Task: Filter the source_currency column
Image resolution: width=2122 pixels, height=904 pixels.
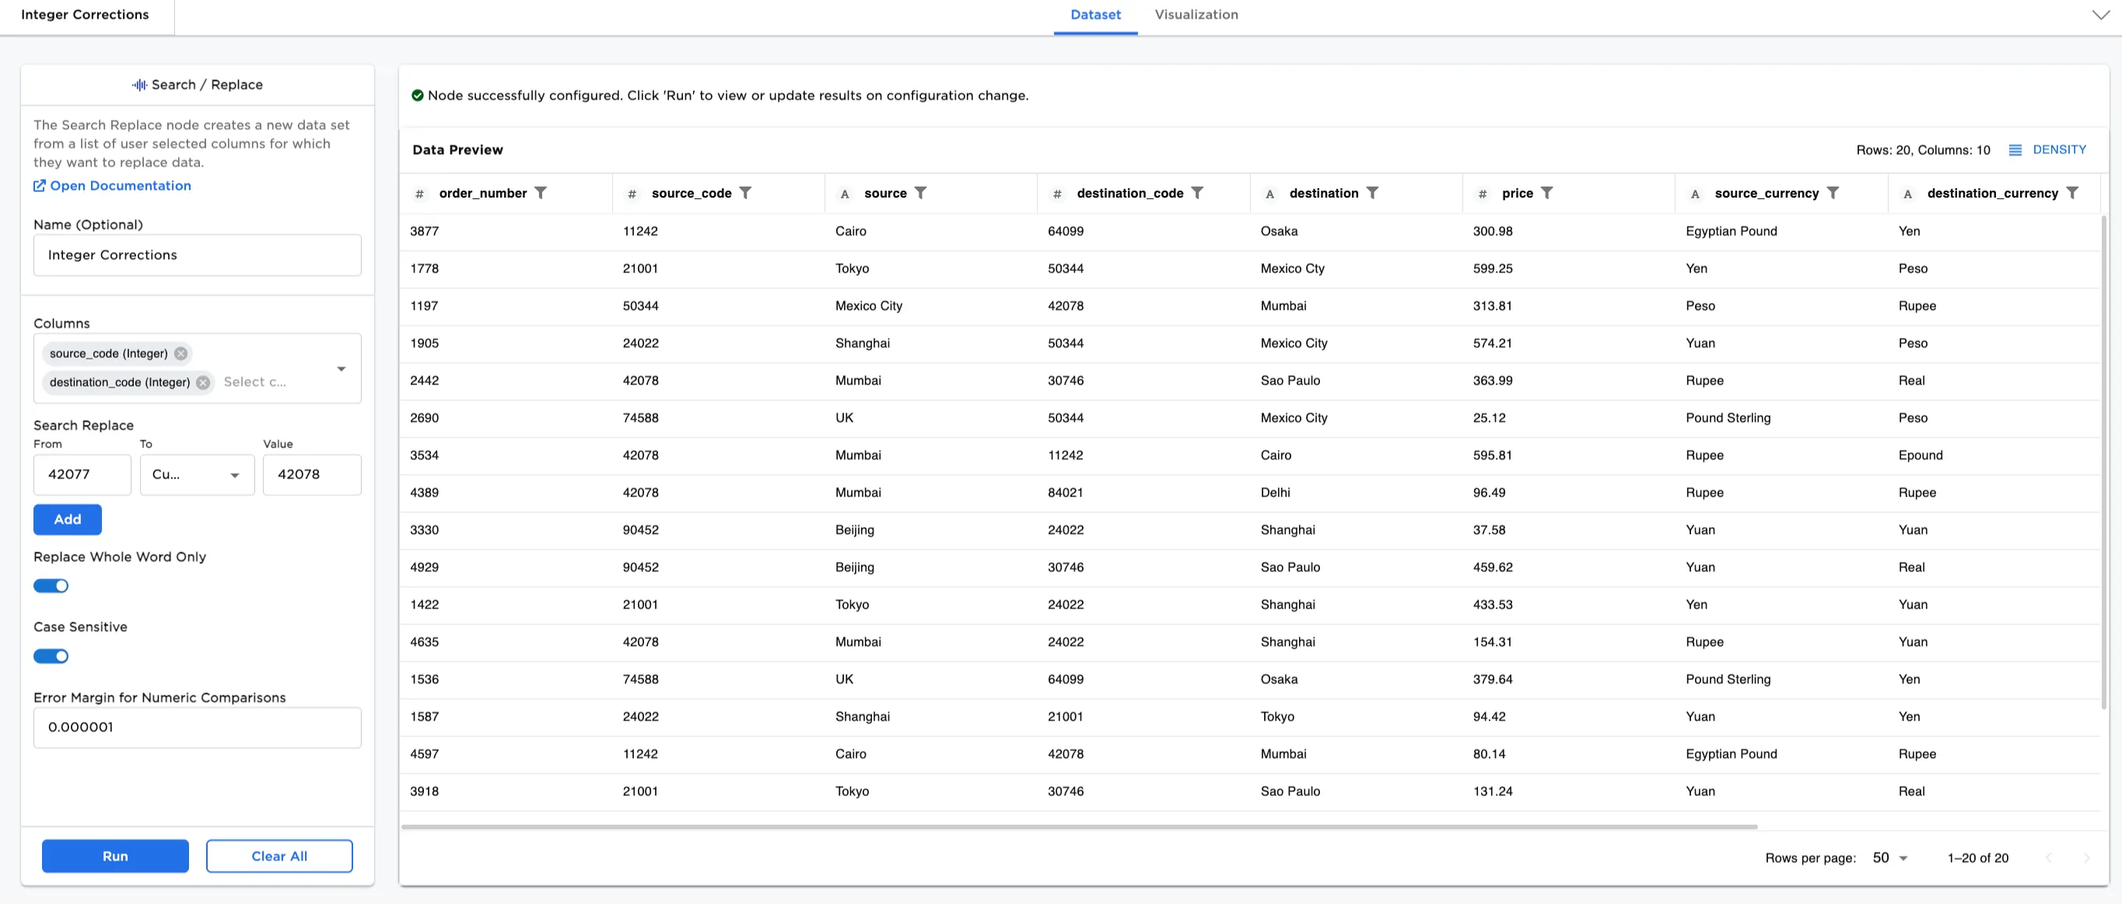Action: (x=1832, y=193)
